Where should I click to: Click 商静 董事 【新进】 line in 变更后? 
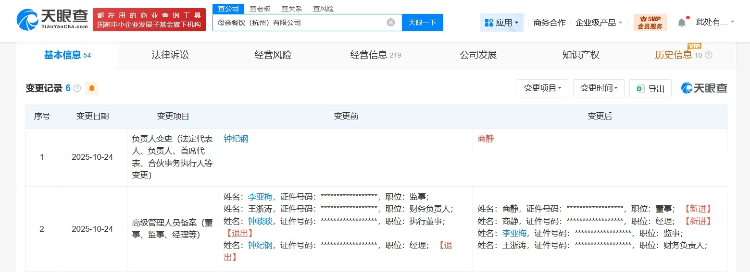[595, 209]
